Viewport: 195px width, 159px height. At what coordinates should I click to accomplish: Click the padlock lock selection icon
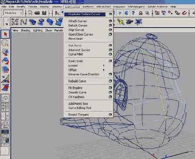(x=141, y=13)
